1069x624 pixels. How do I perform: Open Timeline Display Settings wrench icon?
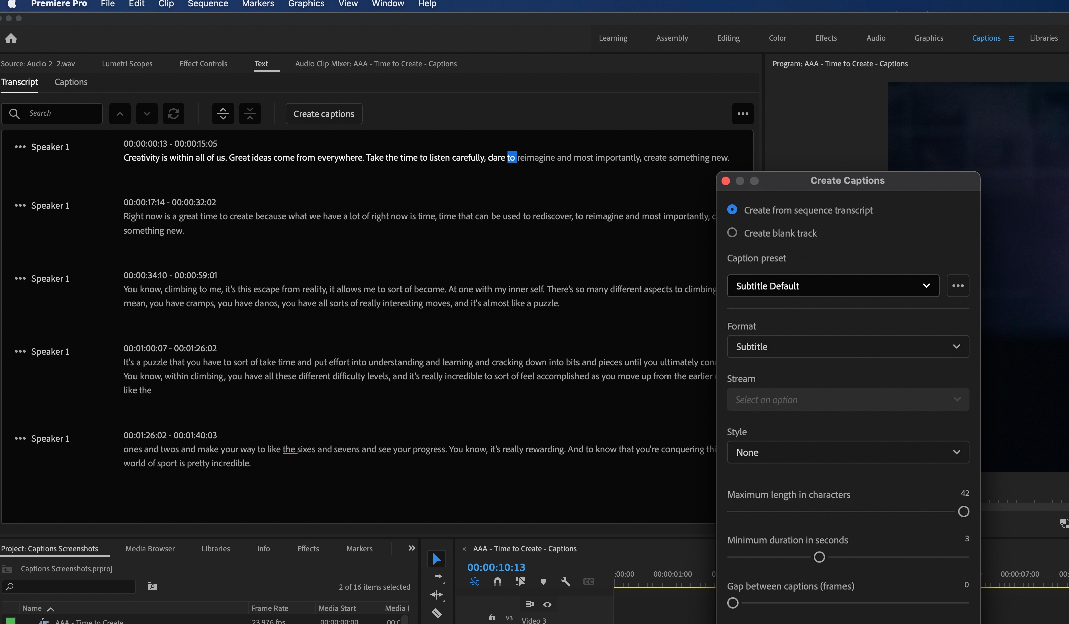click(x=566, y=582)
